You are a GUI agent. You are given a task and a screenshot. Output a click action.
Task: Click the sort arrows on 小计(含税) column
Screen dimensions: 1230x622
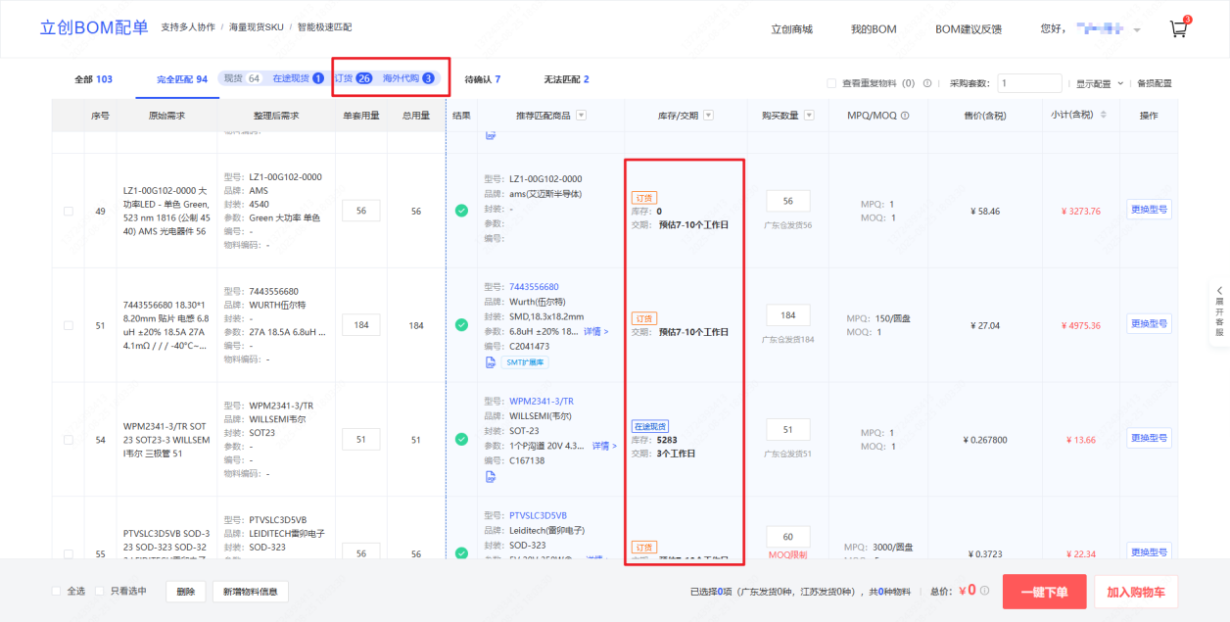point(1104,116)
